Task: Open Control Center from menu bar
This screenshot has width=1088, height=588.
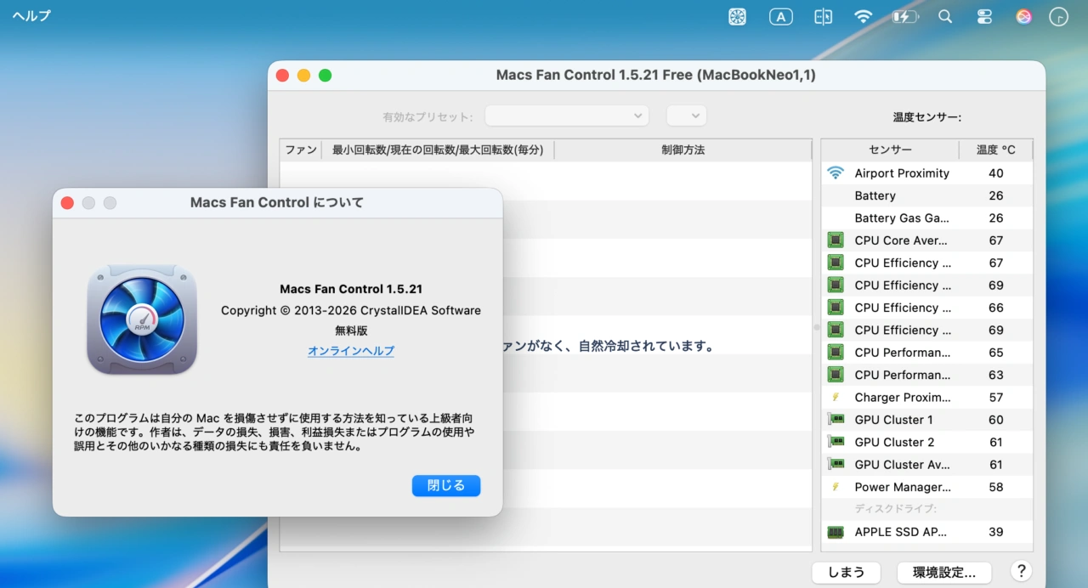Action: 984,17
